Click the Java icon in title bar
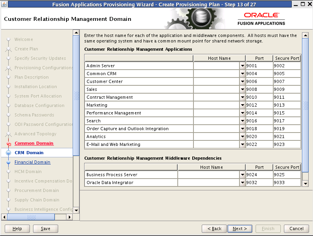Image resolution: width=313 pixels, height=236 pixels. [4, 4]
